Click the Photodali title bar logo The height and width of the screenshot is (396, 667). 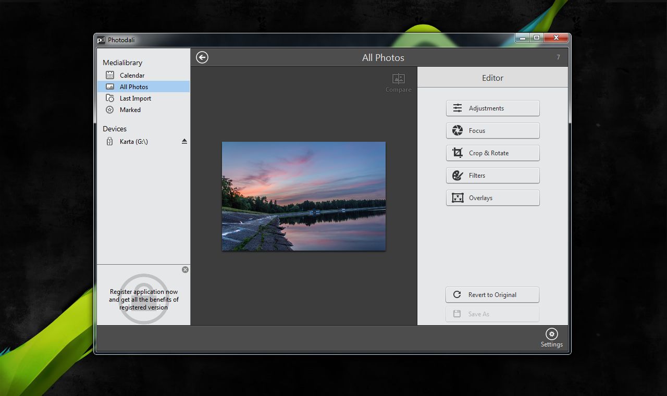(101, 40)
